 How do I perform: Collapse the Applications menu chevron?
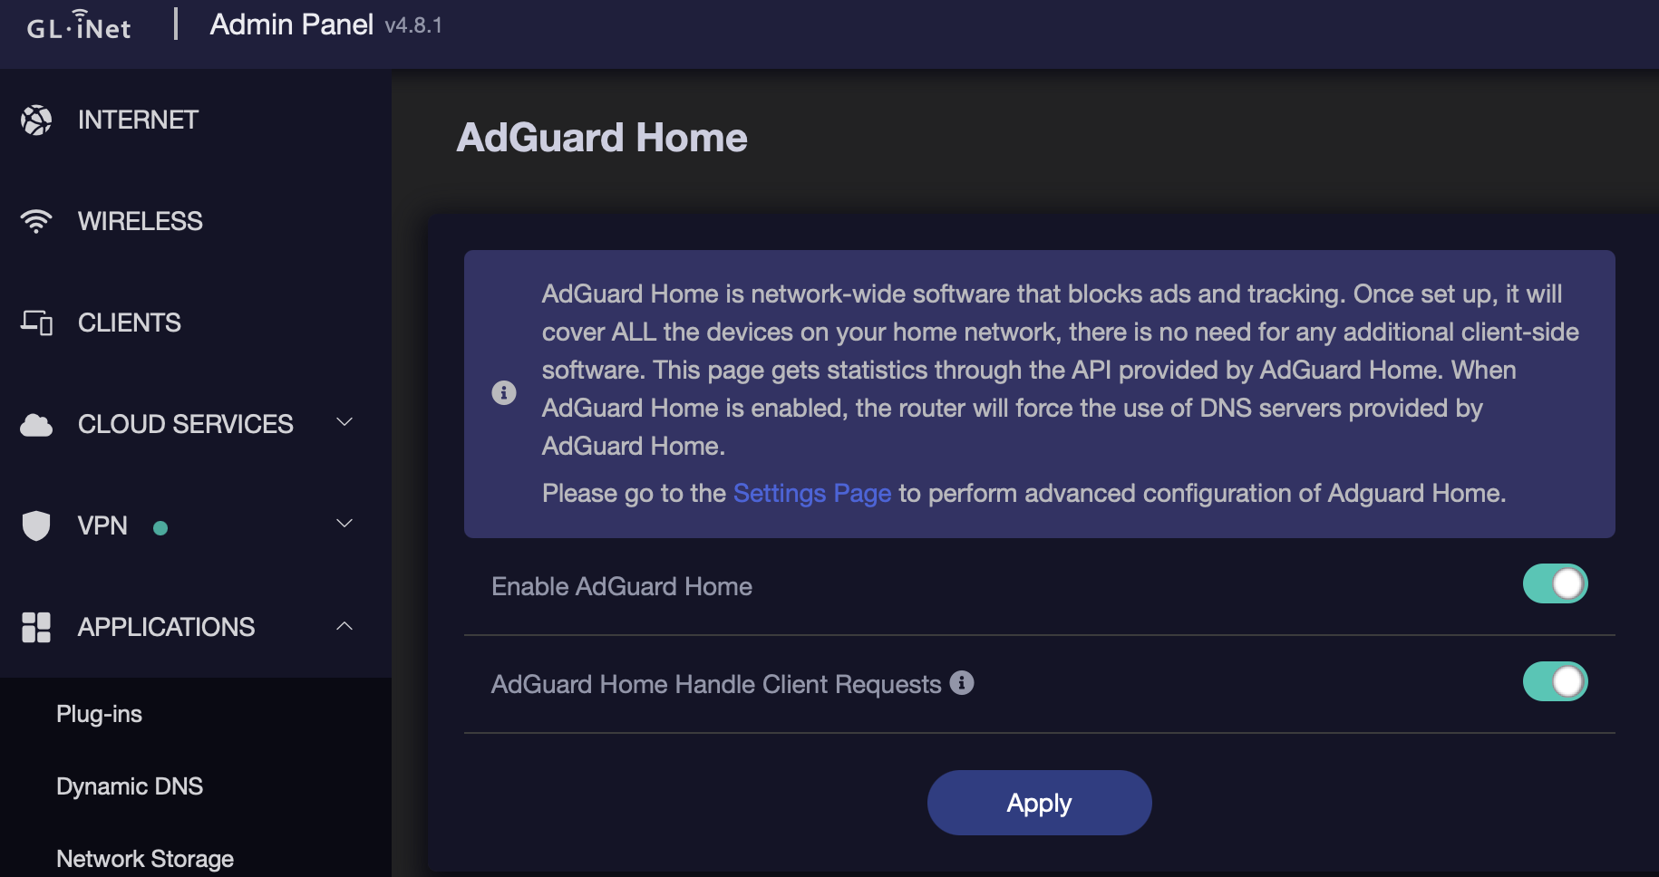click(344, 626)
